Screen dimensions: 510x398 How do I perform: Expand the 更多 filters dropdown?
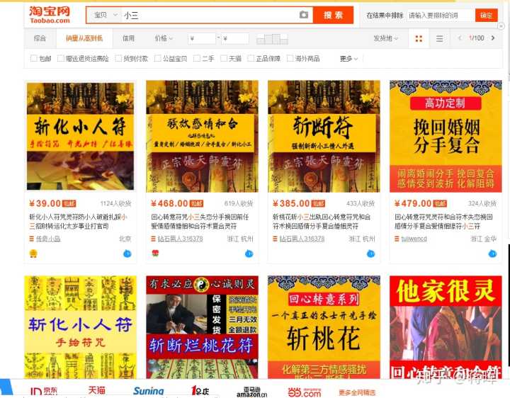(x=348, y=59)
